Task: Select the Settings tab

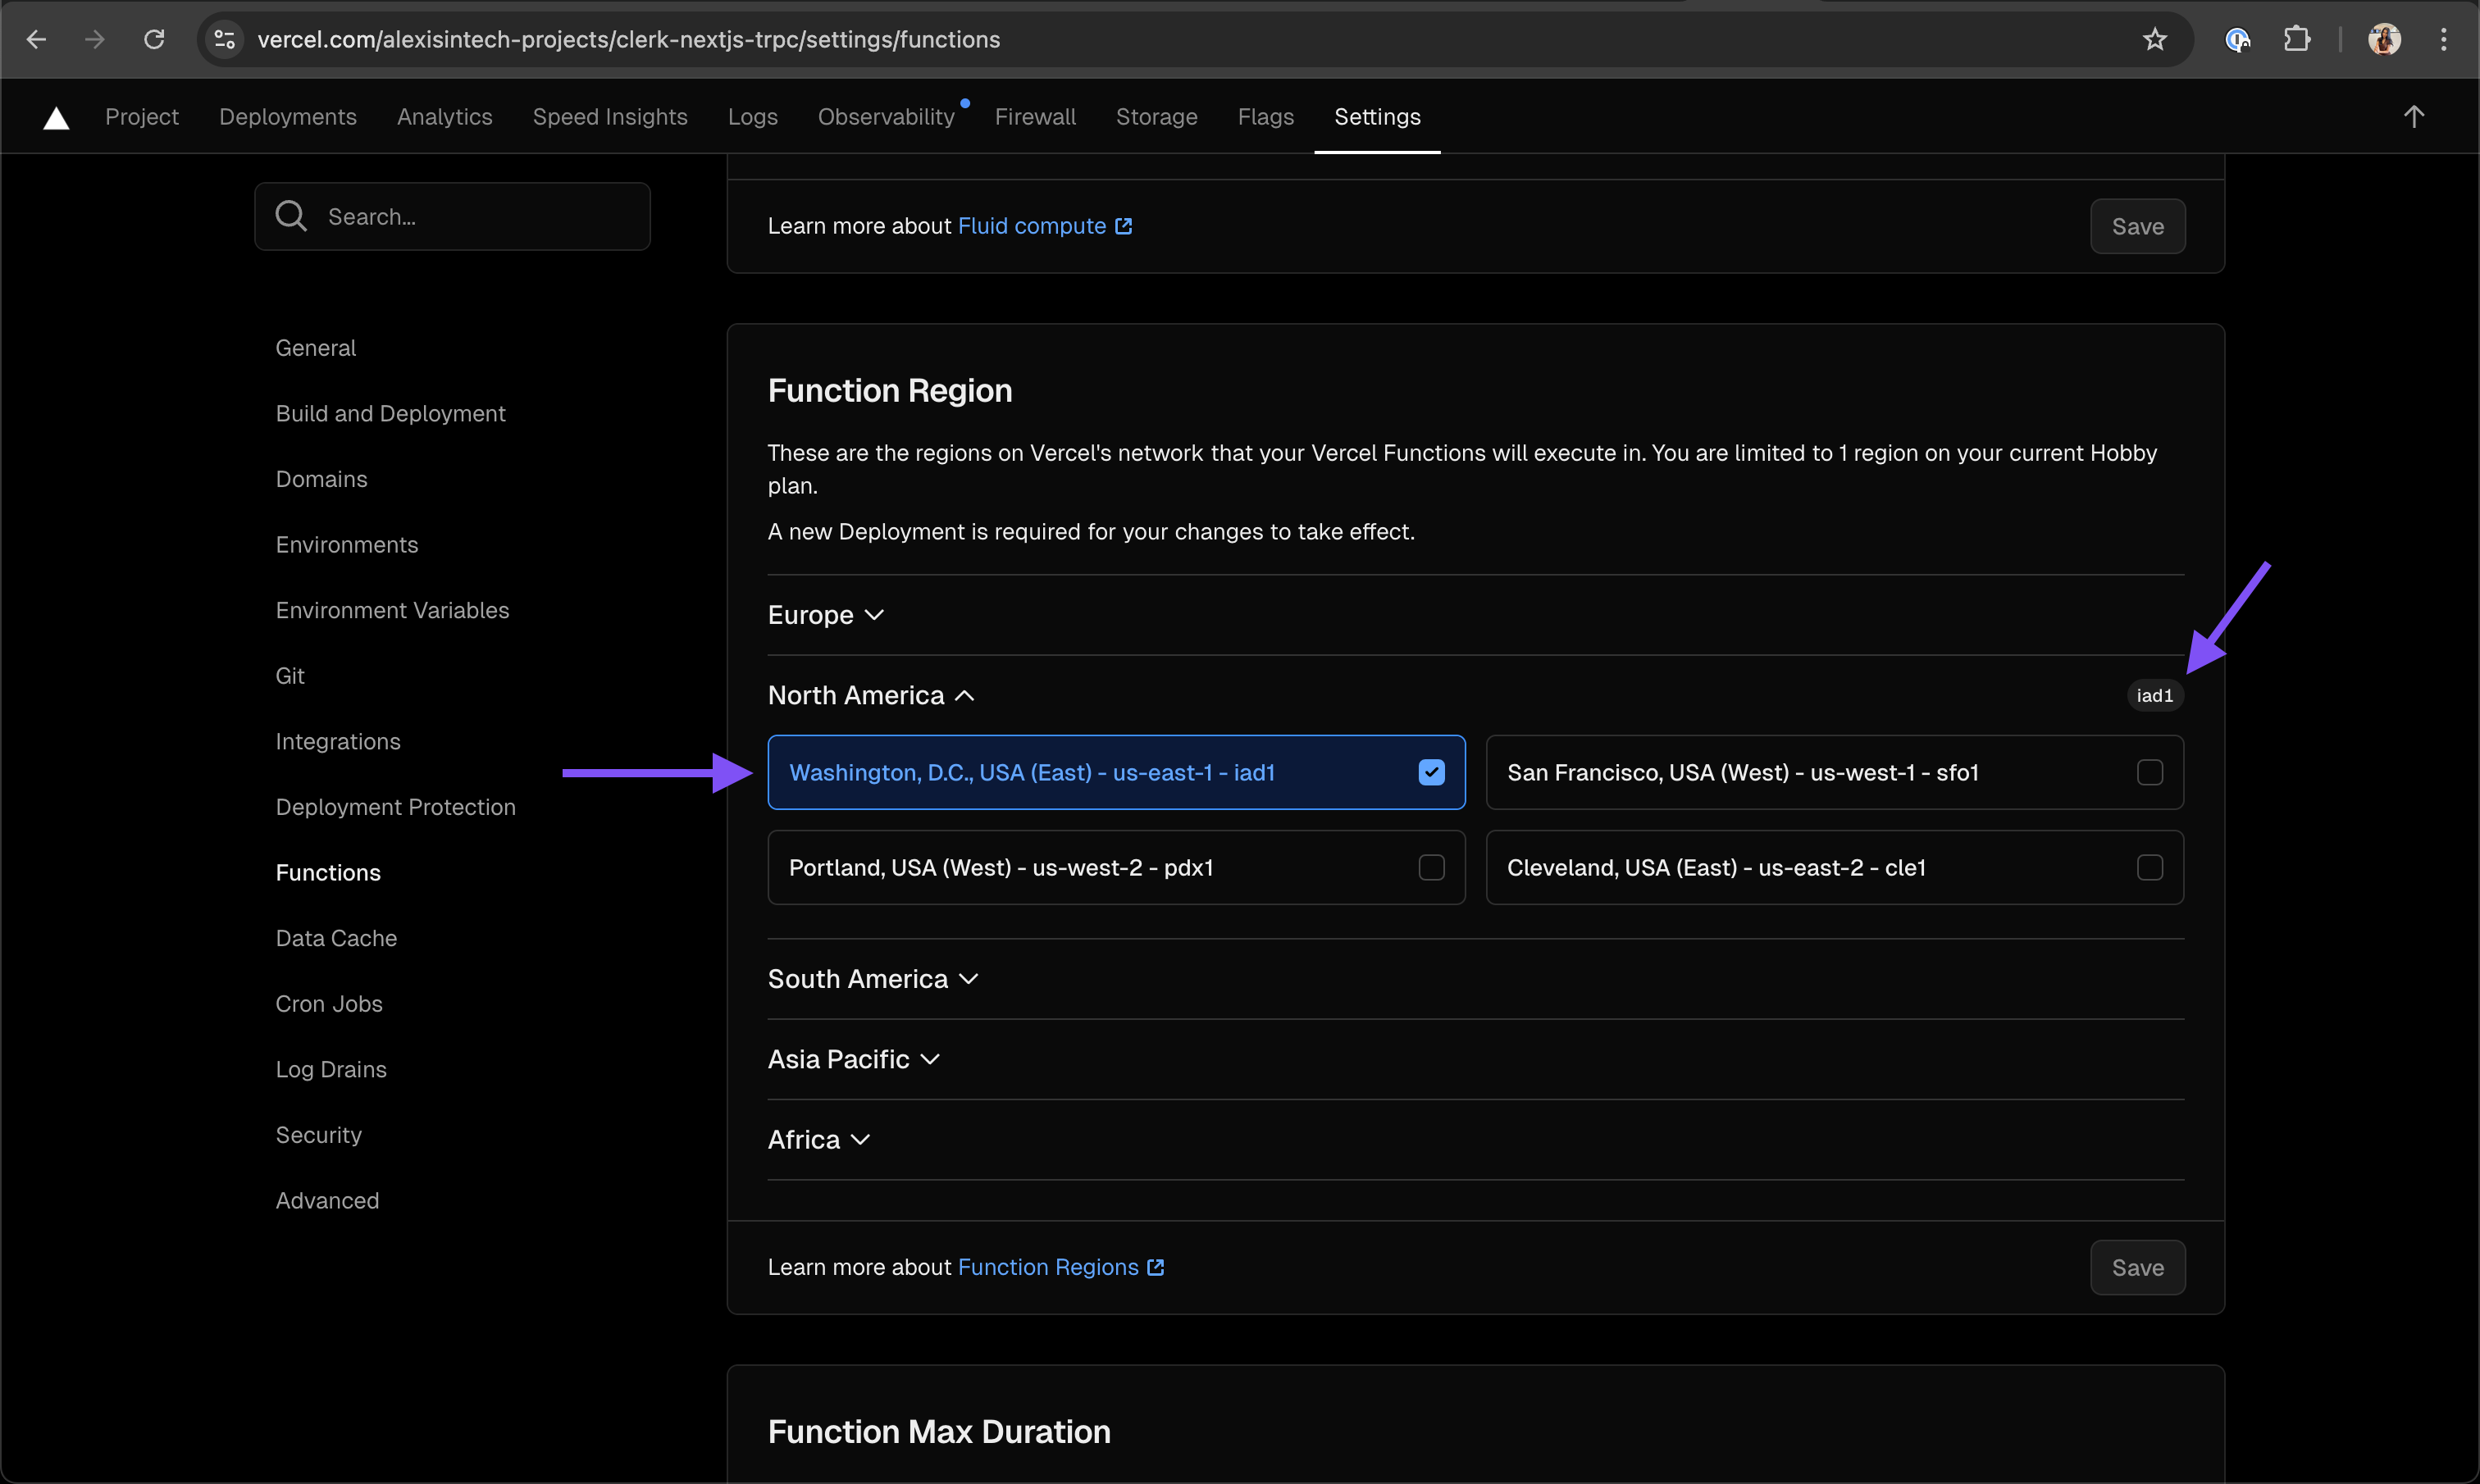Action: tap(1377, 117)
